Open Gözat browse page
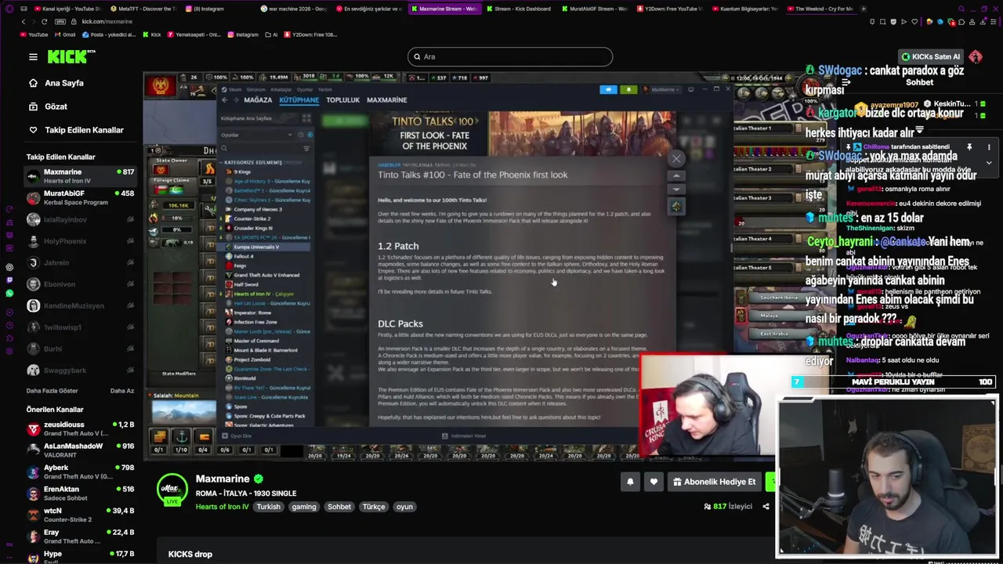This screenshot has height=564, width=1003. coord(56,107)
